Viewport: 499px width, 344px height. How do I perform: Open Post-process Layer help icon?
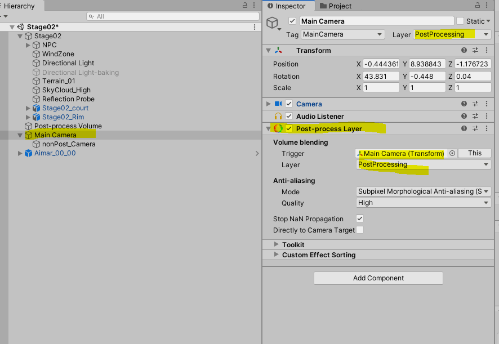click(464, 128)
